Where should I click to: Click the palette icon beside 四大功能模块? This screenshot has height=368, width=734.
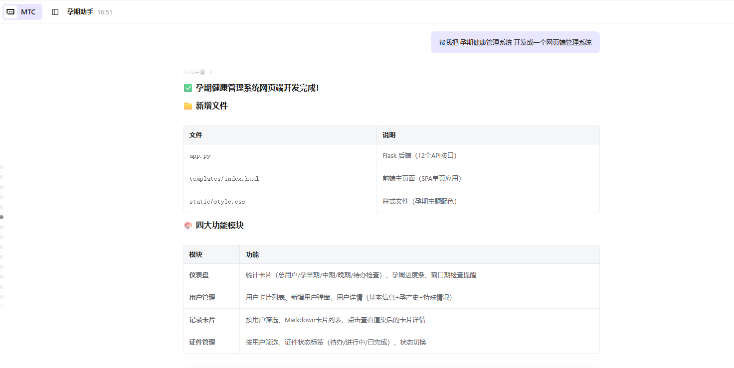point(188,226)
